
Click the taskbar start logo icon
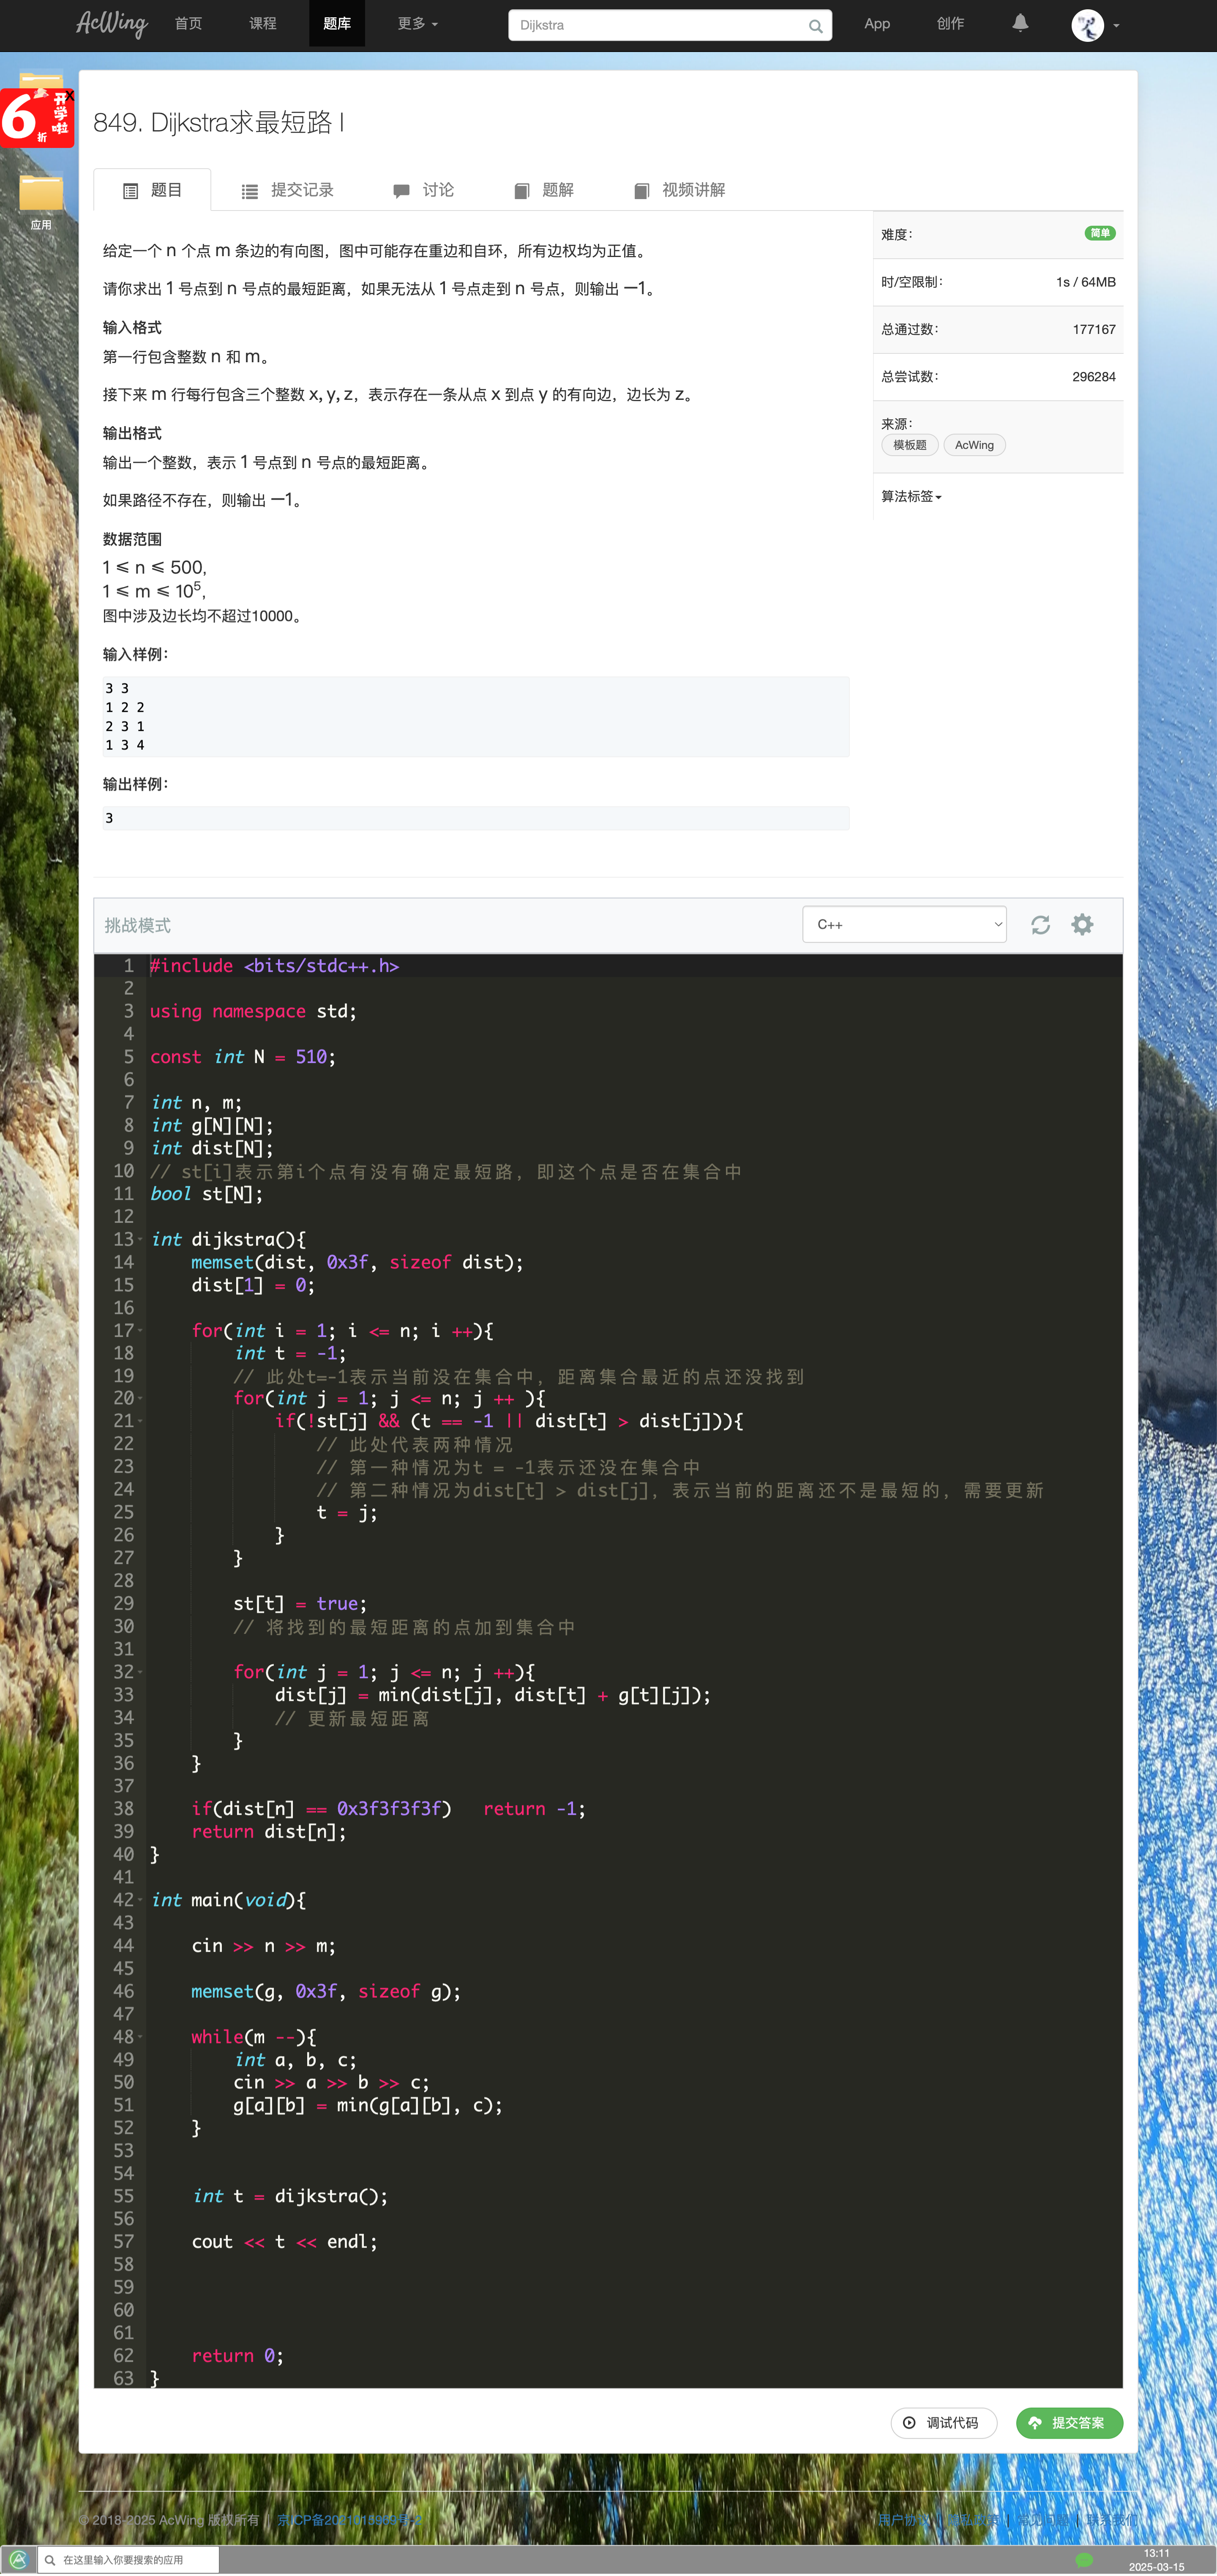18,2560
